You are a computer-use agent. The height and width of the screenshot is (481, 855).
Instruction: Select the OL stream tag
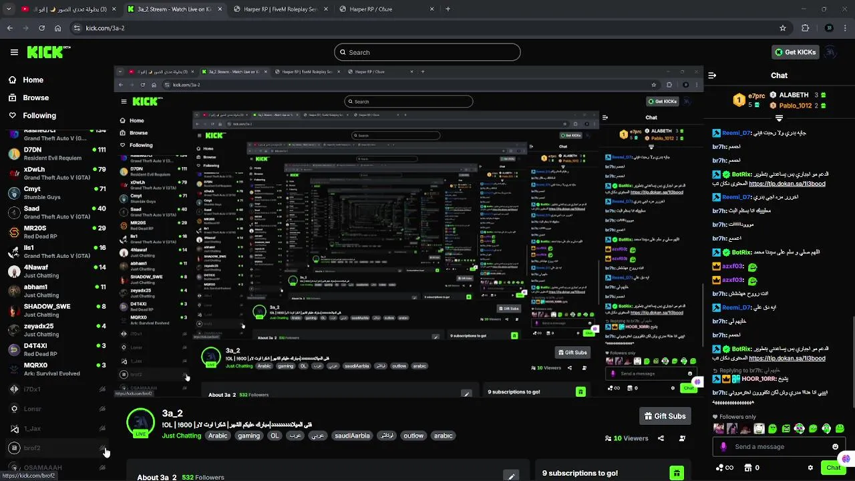(275, 436)
